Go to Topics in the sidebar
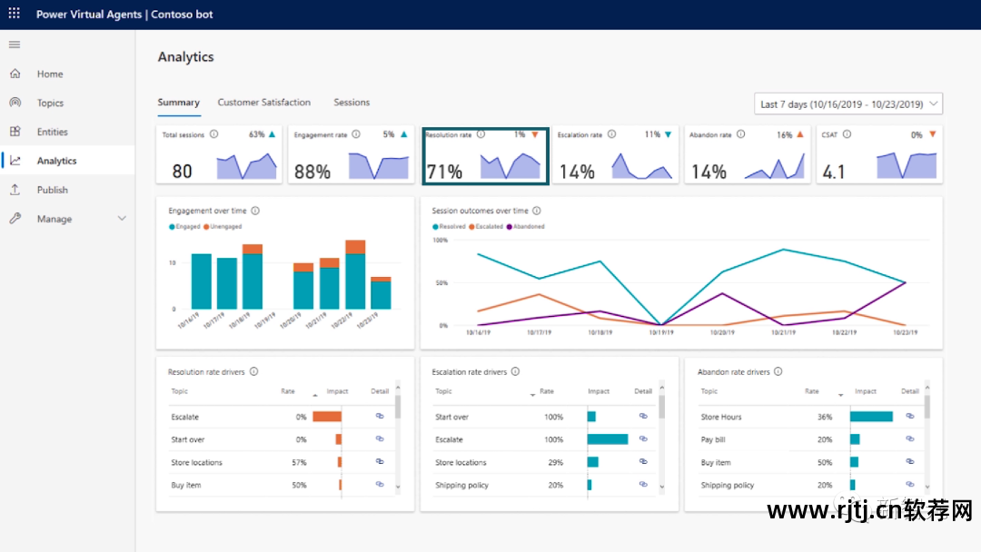Screen dimensions: 981x552 pyautogui.click(x=50, y=103)
